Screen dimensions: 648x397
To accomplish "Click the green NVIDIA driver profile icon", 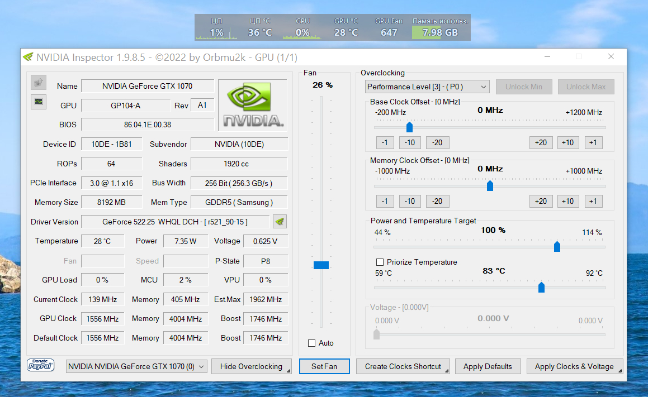I will click(x=280, y=222).
